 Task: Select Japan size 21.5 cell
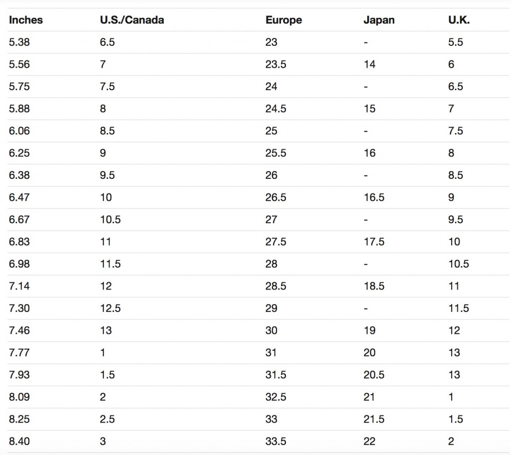coord(374,419)
